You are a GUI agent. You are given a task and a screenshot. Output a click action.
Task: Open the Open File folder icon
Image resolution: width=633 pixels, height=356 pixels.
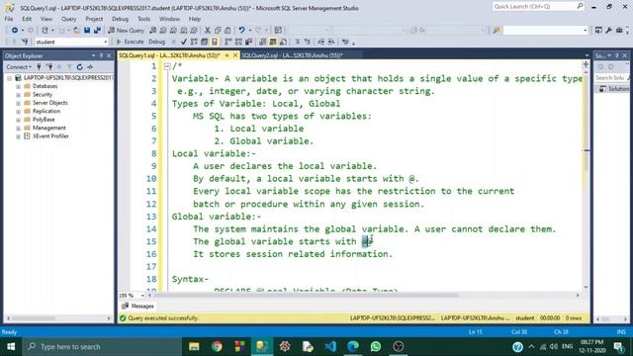[x=76, y=31]
